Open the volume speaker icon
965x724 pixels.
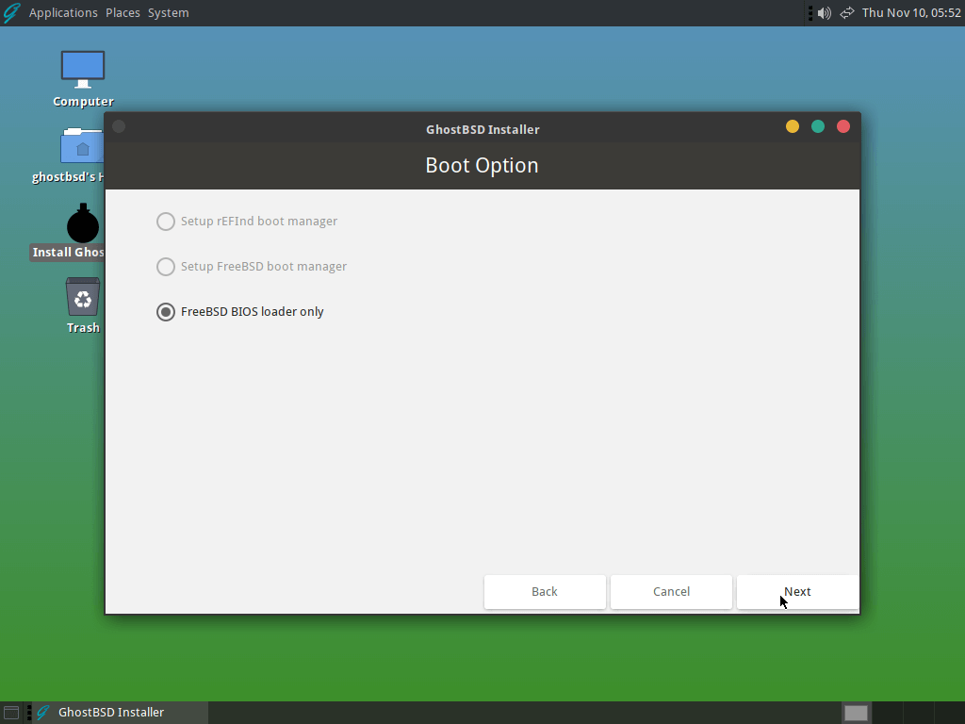(824, 13)
